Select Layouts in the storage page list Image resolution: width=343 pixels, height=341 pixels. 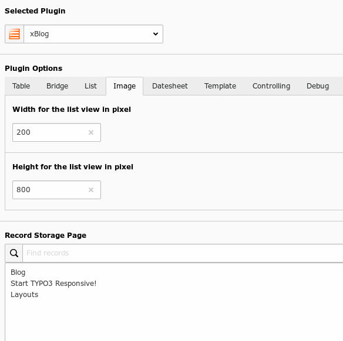[x=25, y=295]
